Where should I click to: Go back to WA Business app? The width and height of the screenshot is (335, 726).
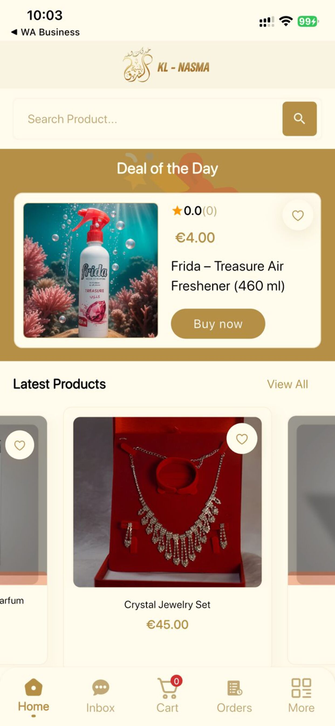45,32
